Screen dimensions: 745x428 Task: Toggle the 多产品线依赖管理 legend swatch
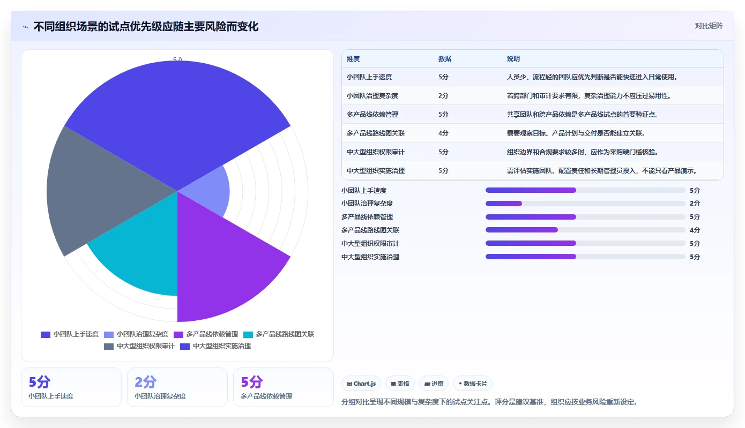pos(178,334)
